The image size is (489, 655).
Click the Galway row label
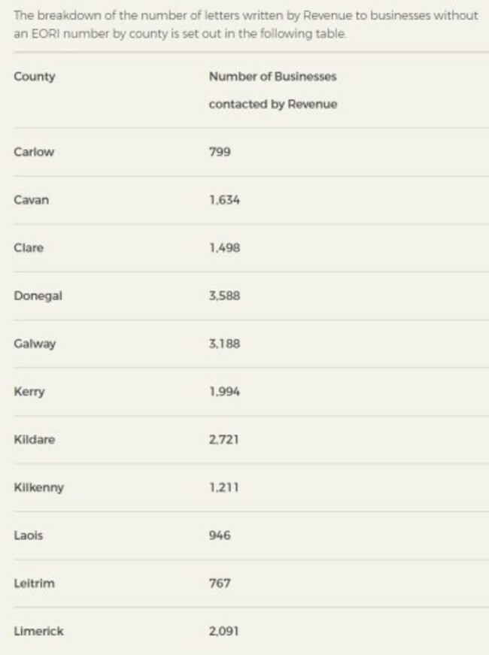pos(35,344)
